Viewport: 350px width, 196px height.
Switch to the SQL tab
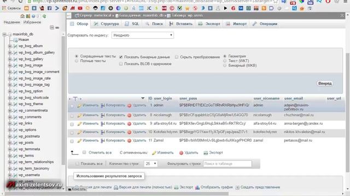[132, 24]
